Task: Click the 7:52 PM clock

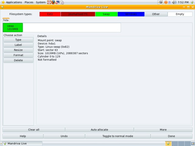Action: tap(183, 2)
